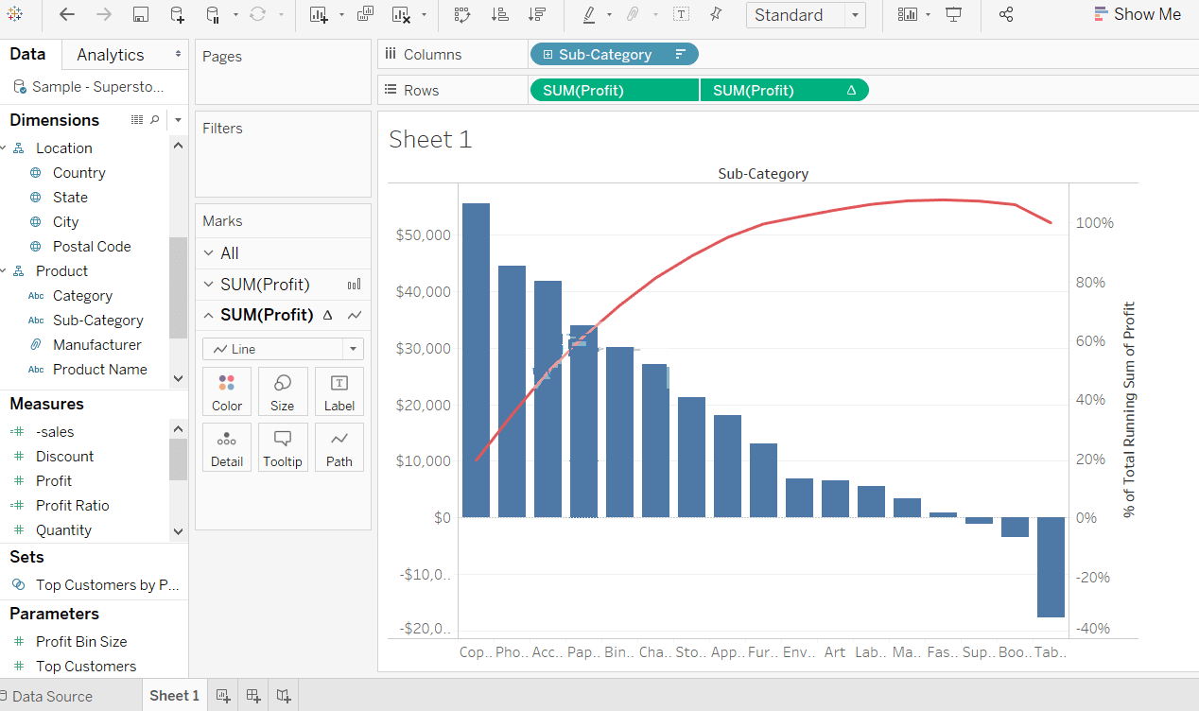Screen dimensions: 1199x711
Task: Open the Tooltip mark card
Action: coord(282,448)
